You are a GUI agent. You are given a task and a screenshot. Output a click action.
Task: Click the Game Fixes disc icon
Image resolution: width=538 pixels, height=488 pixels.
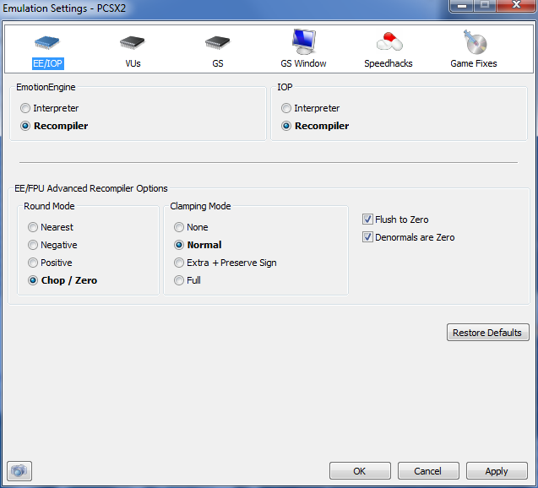tap(475, 42)
